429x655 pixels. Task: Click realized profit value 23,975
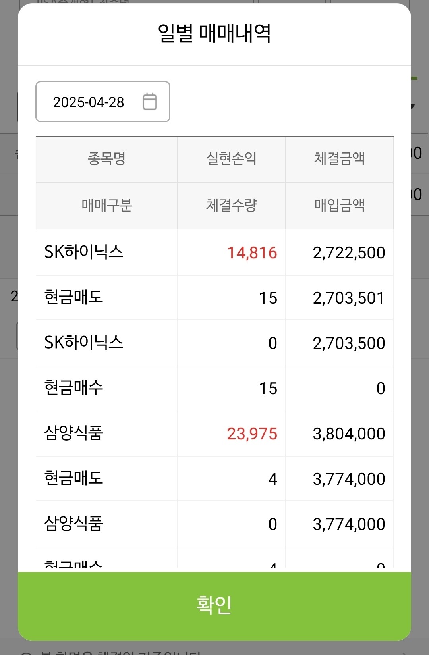(252, 434)
